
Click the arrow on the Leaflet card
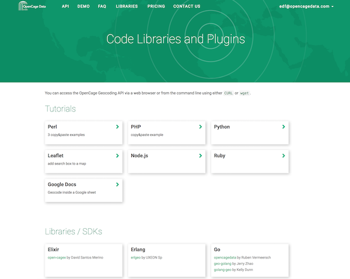tap(117, 156)
